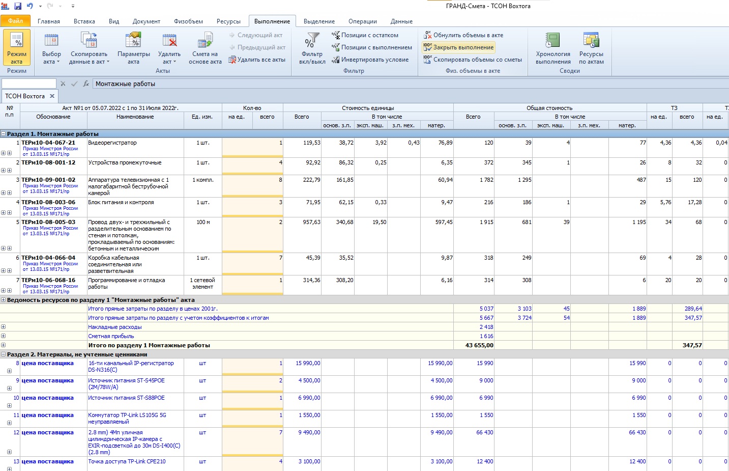Toggle the Режим акта mode button
729x471 pixels.
[x=17, y=48]
